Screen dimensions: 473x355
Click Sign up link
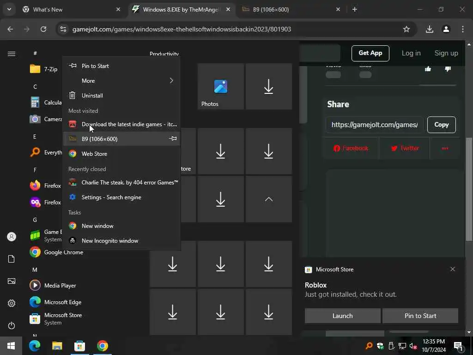point(446,53)
